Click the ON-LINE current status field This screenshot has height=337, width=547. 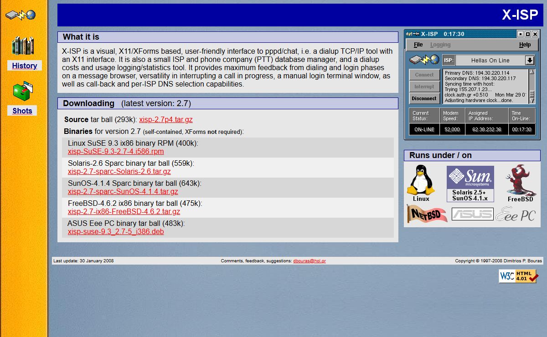pos(424,130)
